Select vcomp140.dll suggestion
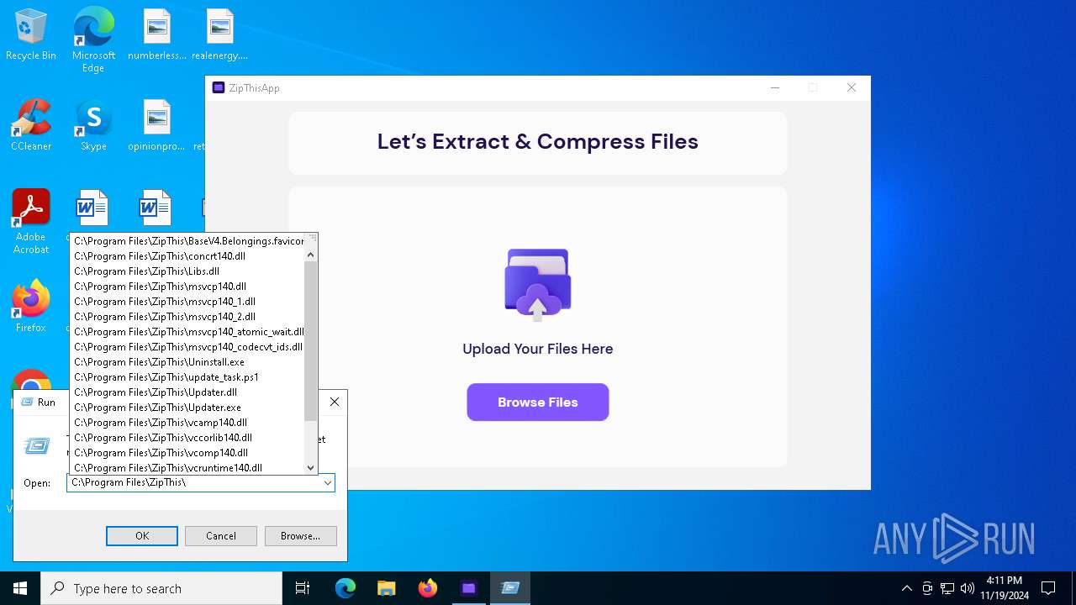The image size is (1076, 605). 187,453
